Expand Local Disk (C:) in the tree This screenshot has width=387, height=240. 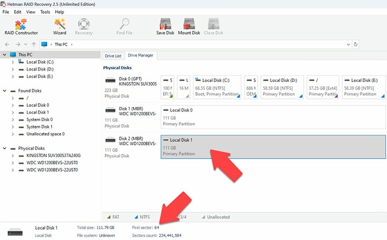coord(13,62)
